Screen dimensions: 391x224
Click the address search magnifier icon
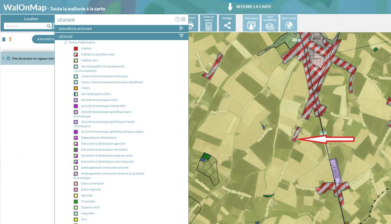[x=49, y=26]
